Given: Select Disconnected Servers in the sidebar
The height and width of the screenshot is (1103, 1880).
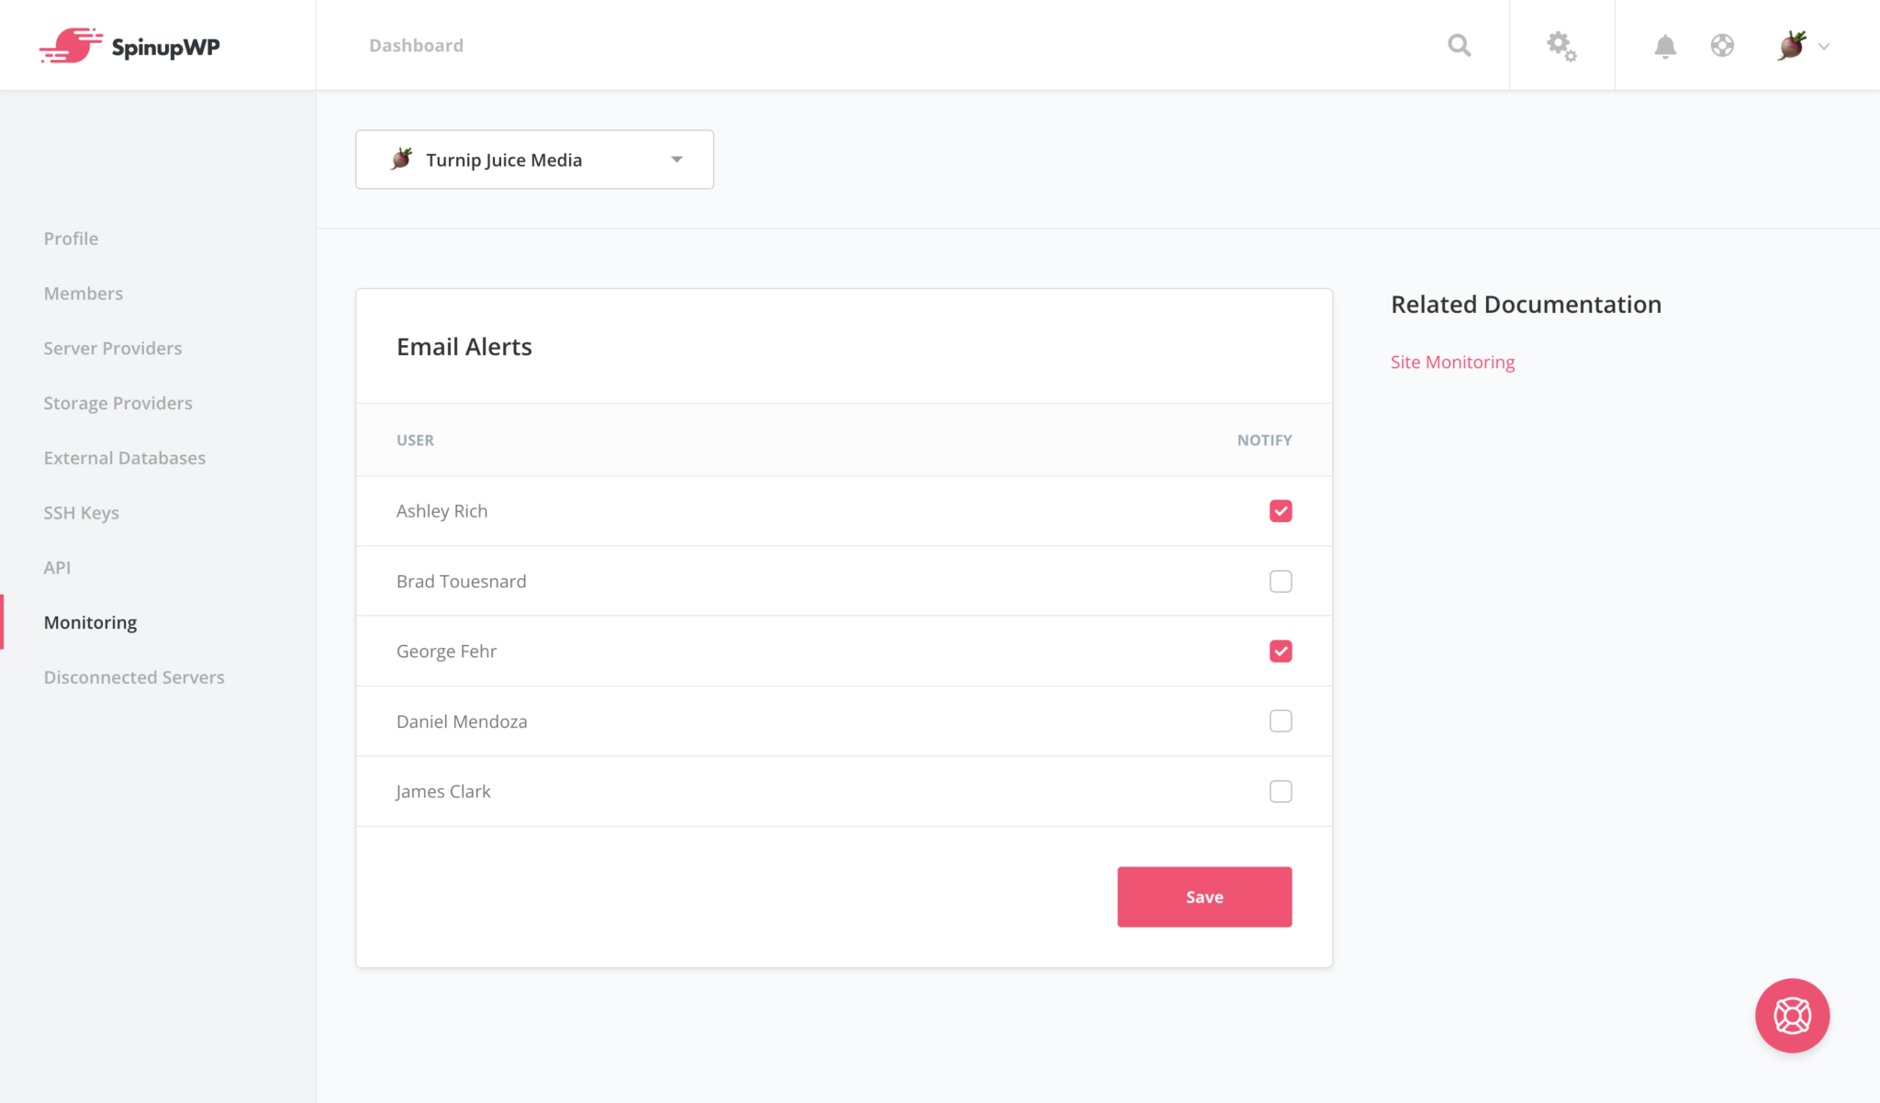Looking at the screenshot, I should 134,677.
